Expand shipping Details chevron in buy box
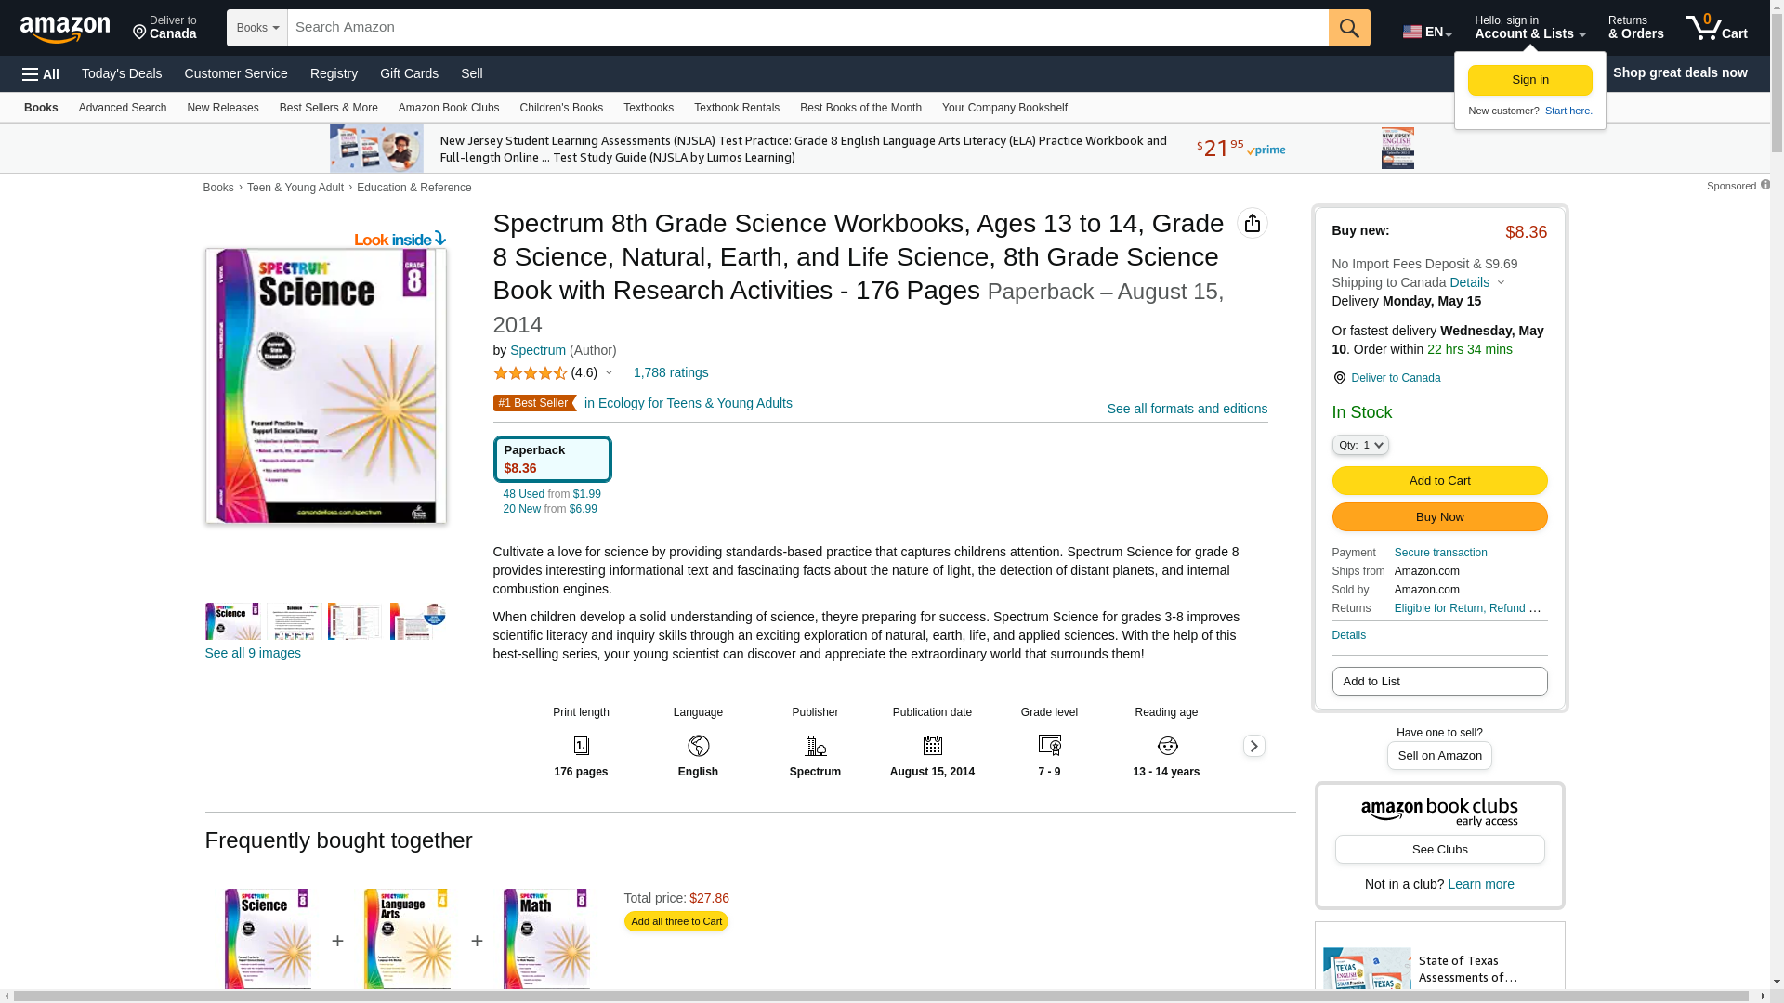 [x=1500, y=283]
